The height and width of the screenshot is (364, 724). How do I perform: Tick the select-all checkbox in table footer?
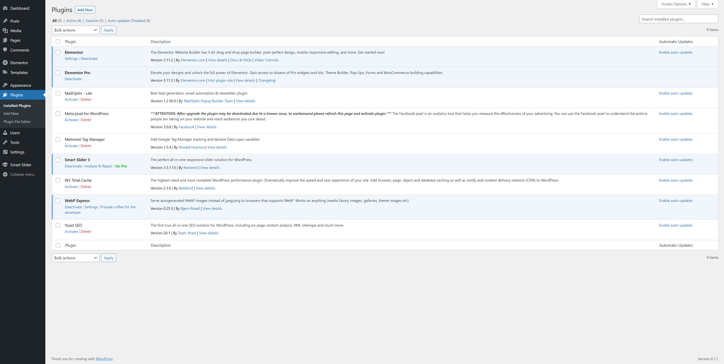[x=58, y=245]
